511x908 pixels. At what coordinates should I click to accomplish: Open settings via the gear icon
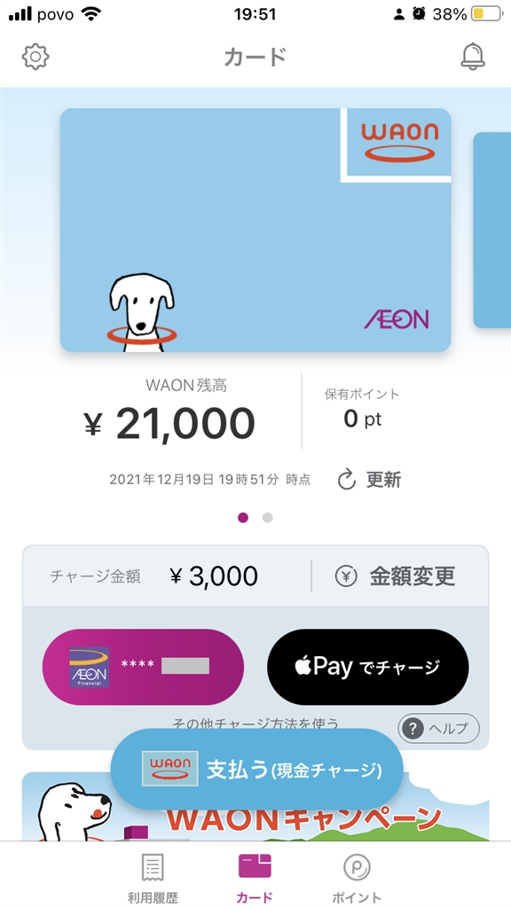(x=35, y=57)
